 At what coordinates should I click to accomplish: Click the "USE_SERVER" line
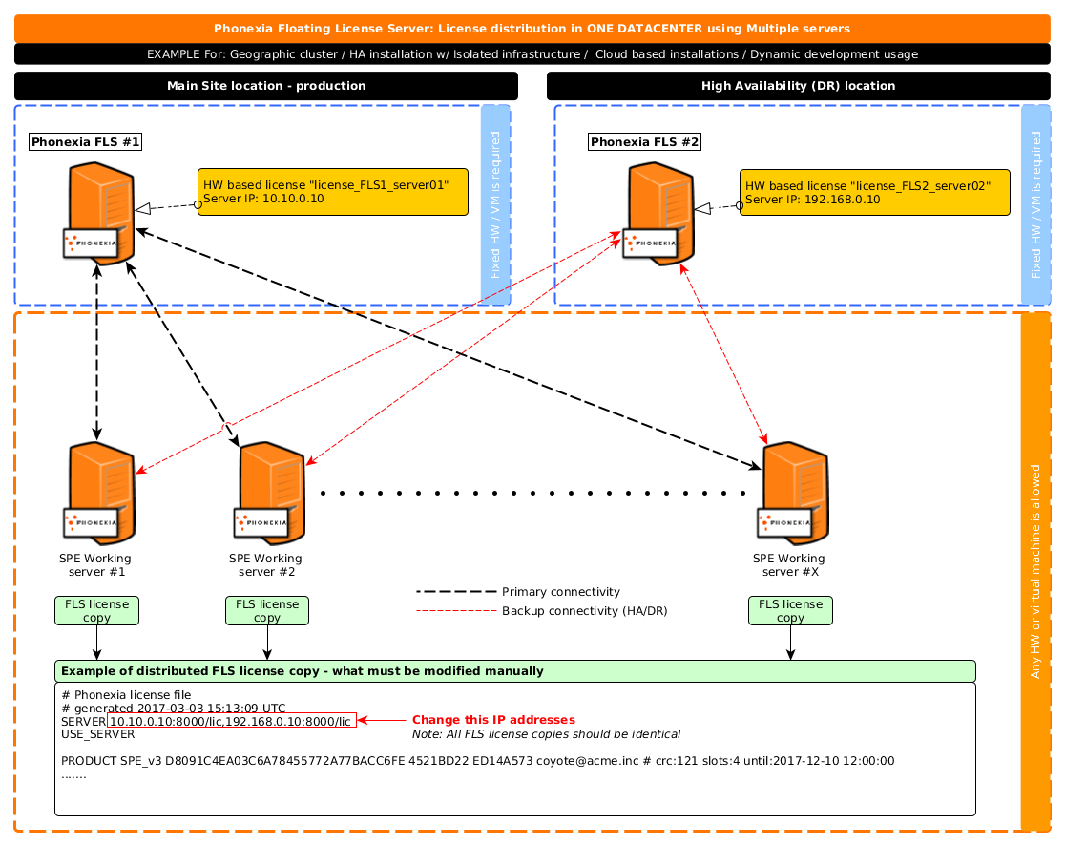click(x=97, y=734)
